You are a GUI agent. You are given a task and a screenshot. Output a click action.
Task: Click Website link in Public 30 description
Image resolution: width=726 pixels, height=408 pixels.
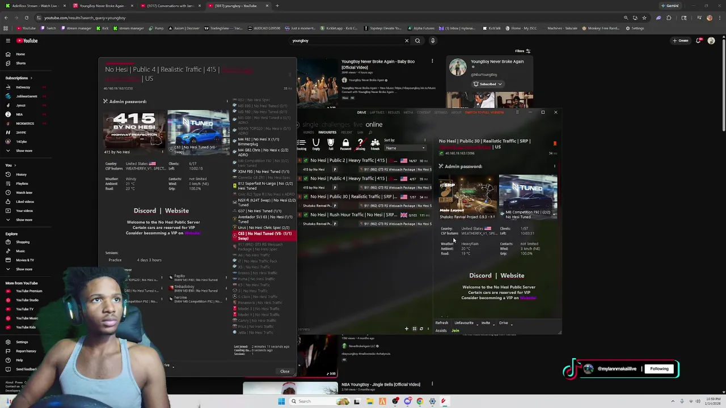point(512,275)
